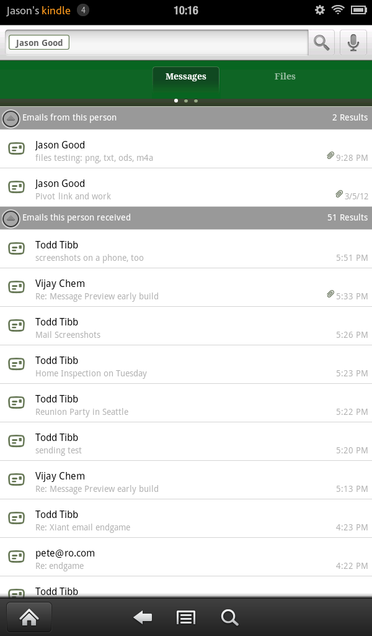Open the menu icon in bottom bar
Image resolution: width=372 pixels, height=636 pixels.
click(186, 617)
